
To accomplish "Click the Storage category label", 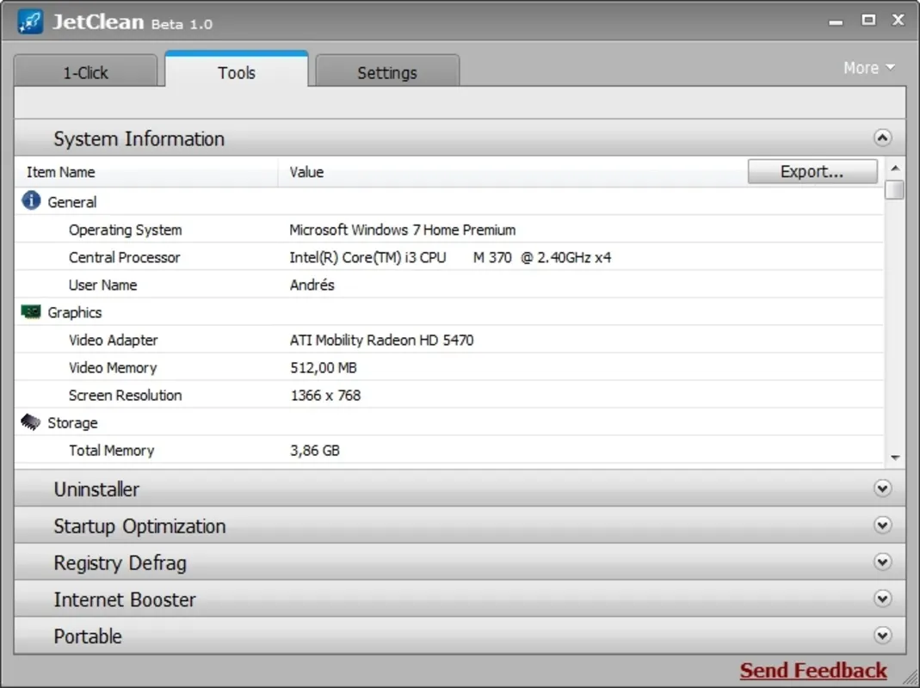I will click(73, 423).
